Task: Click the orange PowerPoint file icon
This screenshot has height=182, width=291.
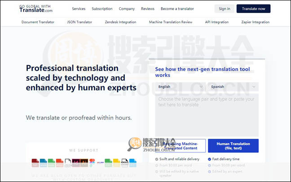Action: pos(60,163)
